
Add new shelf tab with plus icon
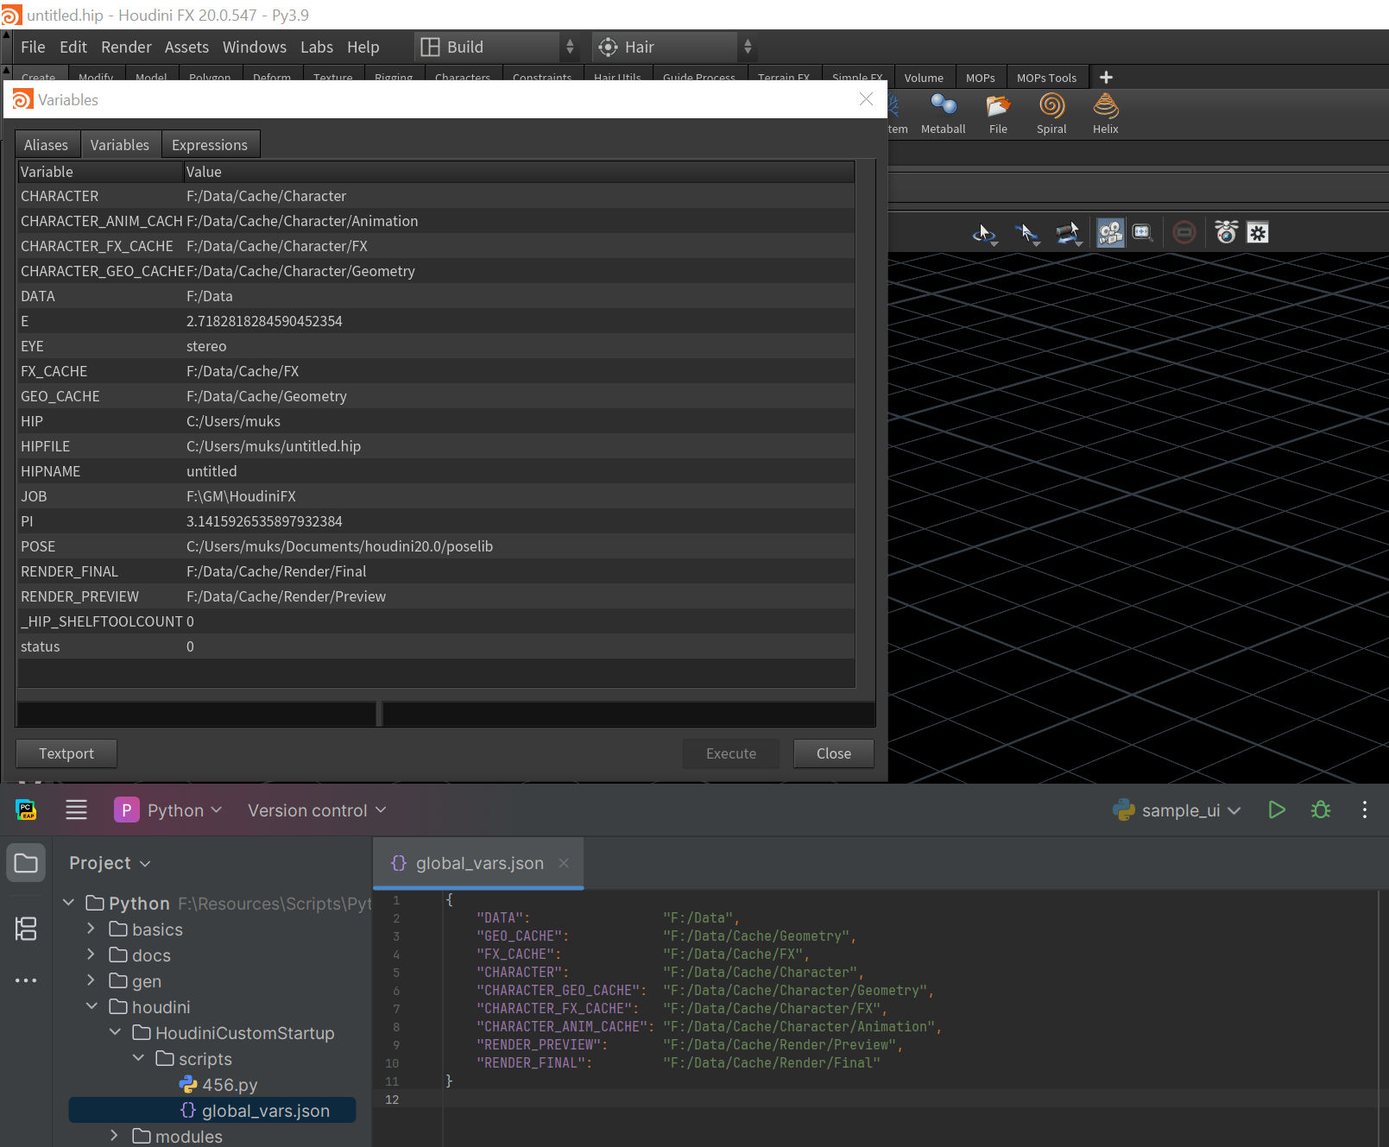(1106, 78)
